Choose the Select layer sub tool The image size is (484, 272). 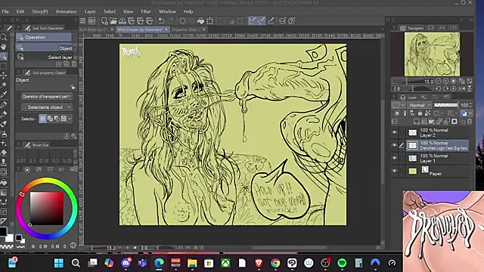click(x=44, y=57)
